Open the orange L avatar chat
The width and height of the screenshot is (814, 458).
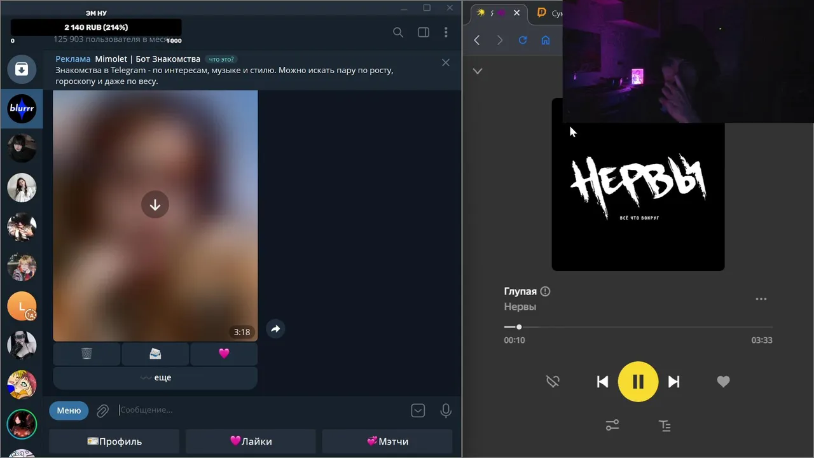tap(22, 307)
